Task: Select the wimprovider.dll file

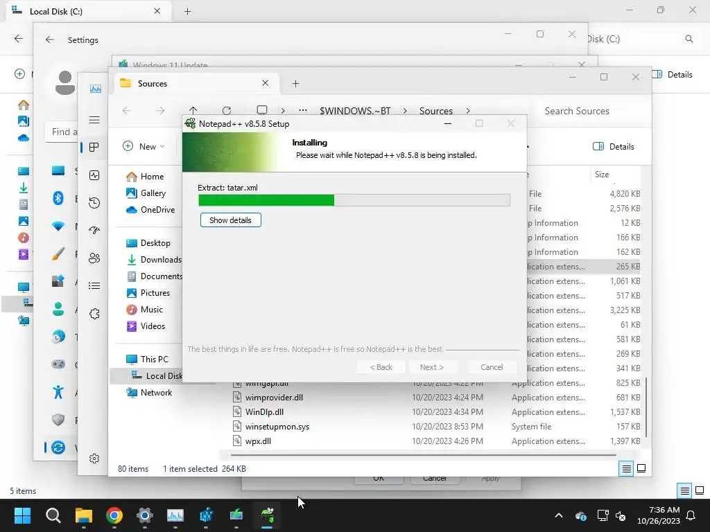Action: tap(274, 398)
